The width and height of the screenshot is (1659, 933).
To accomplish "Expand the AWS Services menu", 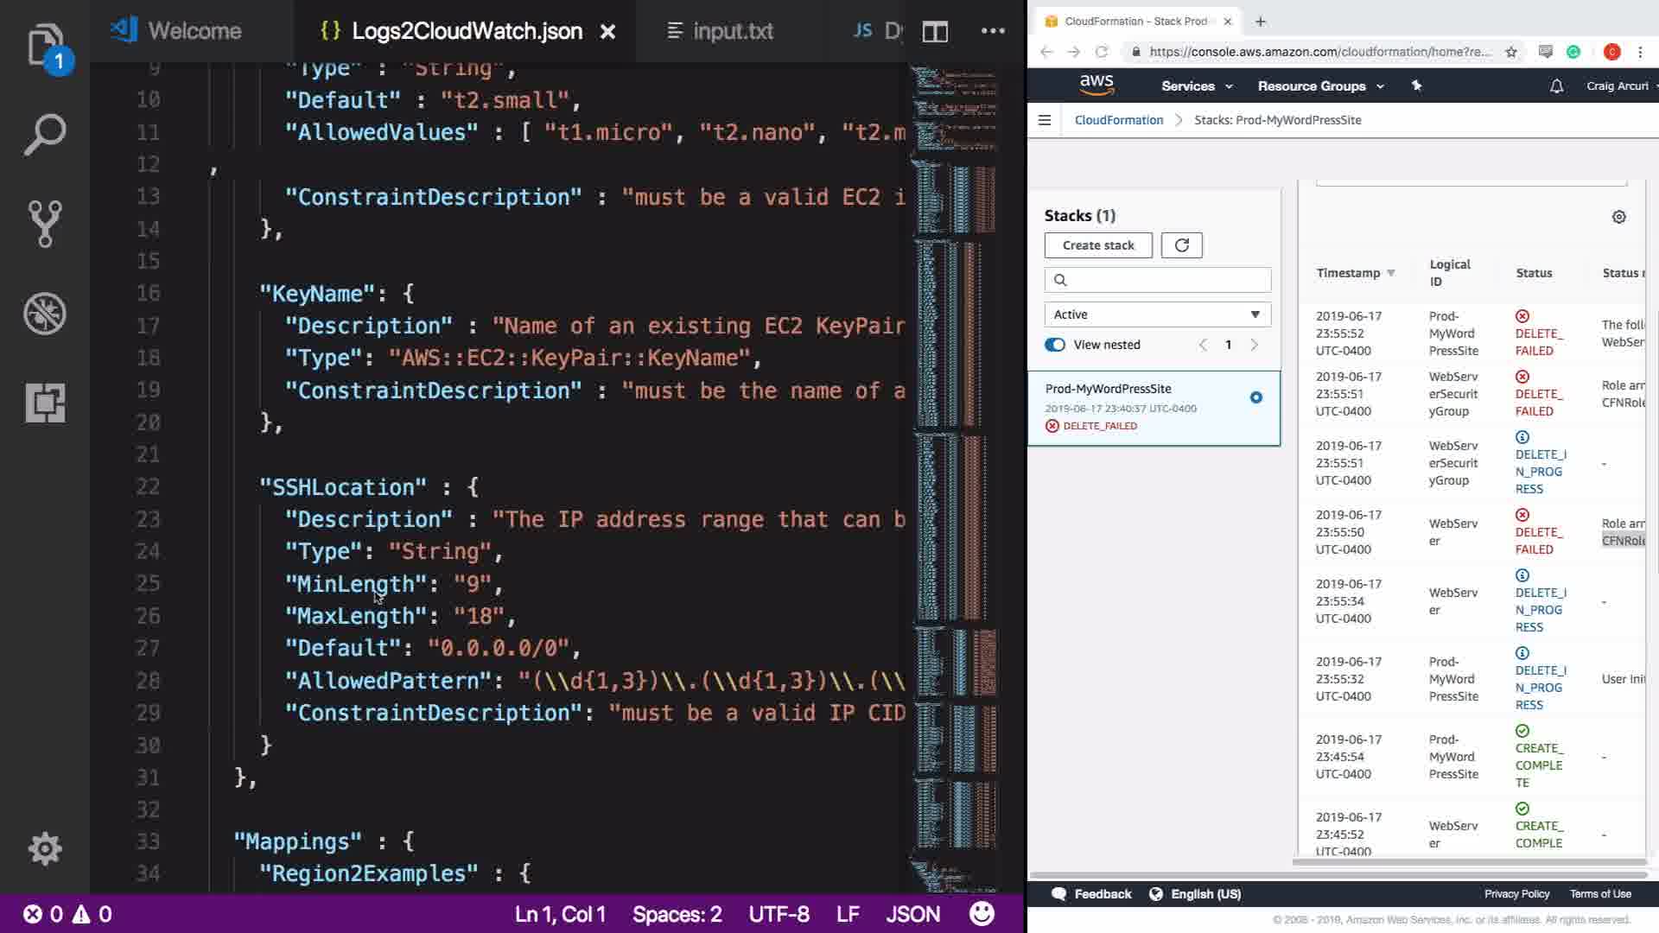I will [x=1196, y=86].
